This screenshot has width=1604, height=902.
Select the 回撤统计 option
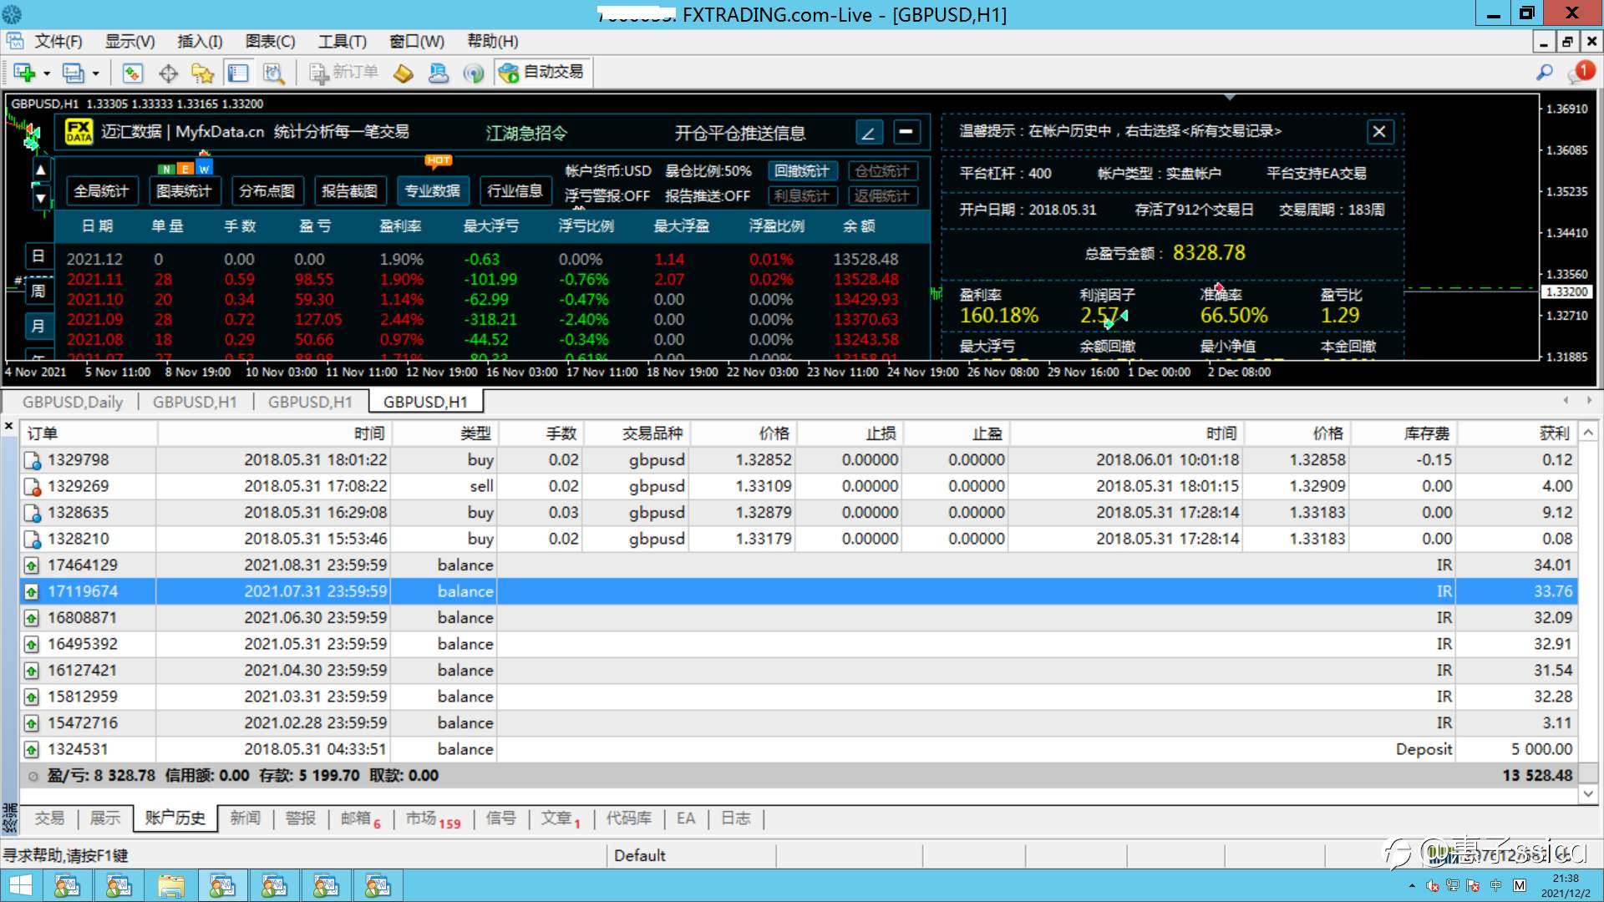tap(802, 171)
